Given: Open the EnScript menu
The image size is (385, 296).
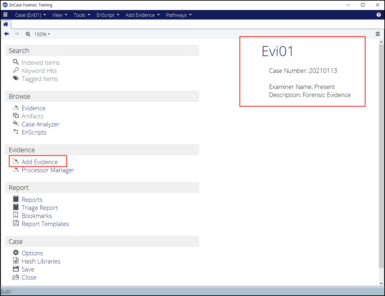Looking at the screenshot, I should point(108,15).
